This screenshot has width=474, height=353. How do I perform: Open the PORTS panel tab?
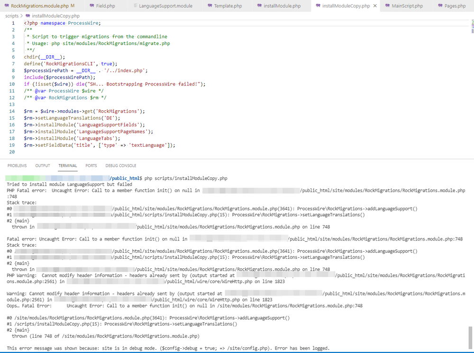[91, 166]
